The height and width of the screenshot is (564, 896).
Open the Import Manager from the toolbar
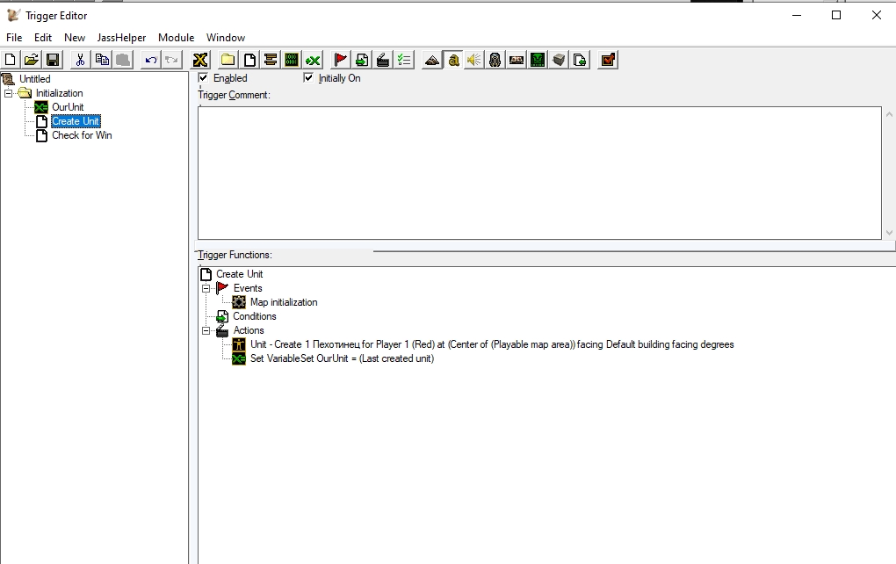pos(580,60)
